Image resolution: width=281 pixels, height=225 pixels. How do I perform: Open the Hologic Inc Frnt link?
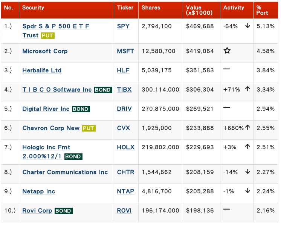pyautogui.click(x=46, y=152)
